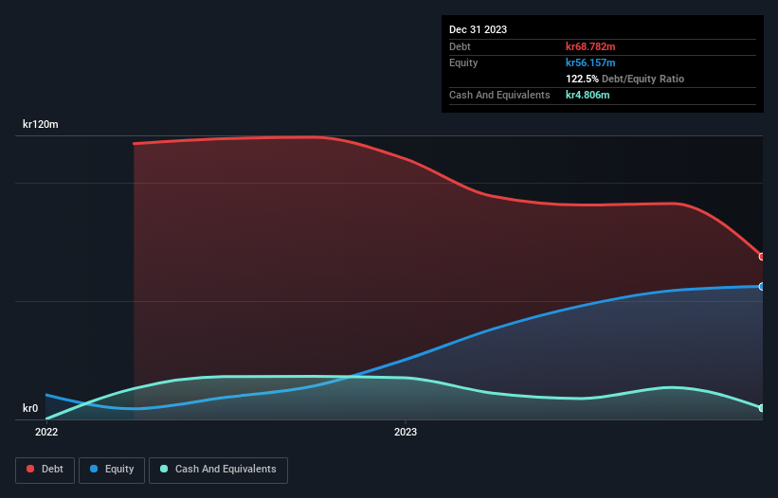Click the kr4.806m cash value
Image resolution: width=778 pixels, height=498 pixels.
pos(588,95)
